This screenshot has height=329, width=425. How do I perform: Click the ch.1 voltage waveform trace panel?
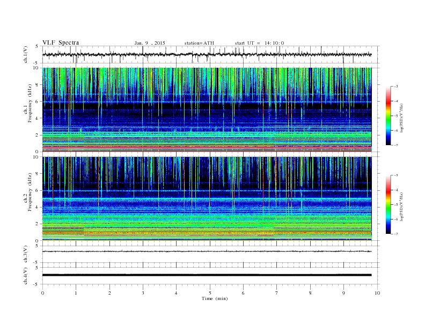pos(211,54)
